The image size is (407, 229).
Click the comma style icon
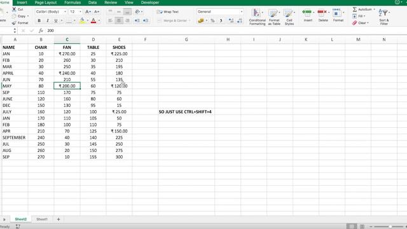221,20
